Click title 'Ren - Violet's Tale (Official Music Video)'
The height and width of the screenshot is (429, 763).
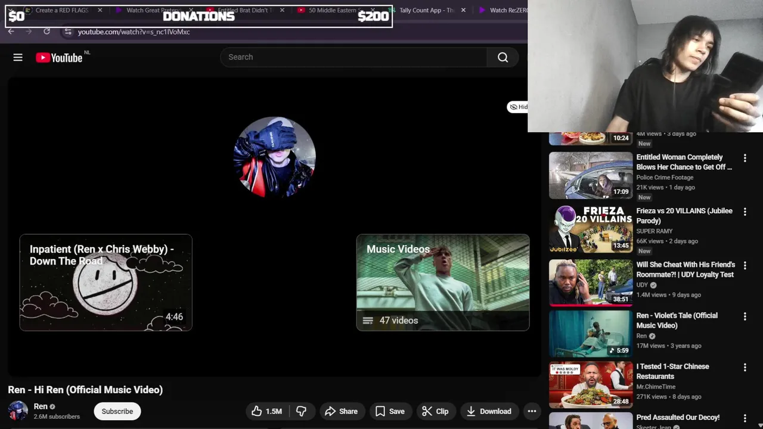tap(677, 321)
